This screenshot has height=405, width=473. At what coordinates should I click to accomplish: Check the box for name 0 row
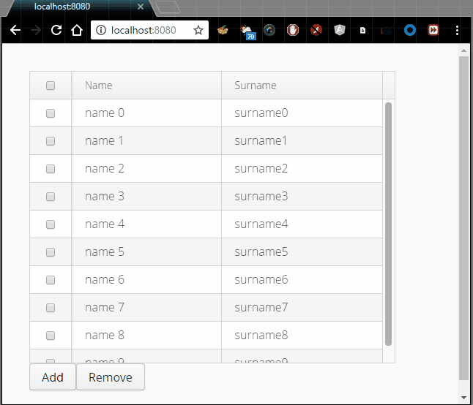click(x=51, y=113)
